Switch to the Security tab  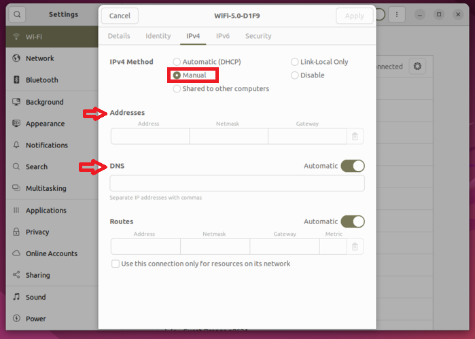258,36
